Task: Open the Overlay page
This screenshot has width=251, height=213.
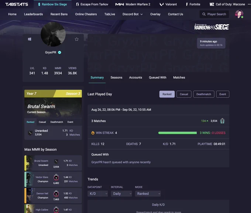Action: coord(155,14)
